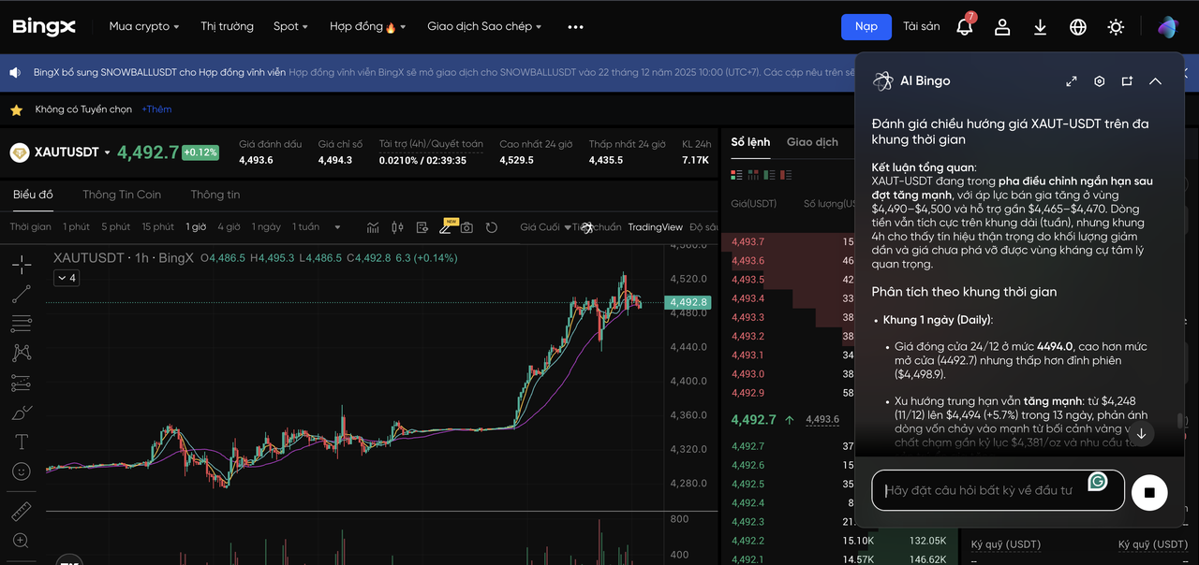Open the Mua crypto dropdown menu
1199x565 pixels.
pyautogui.click(x=143, y=26)
